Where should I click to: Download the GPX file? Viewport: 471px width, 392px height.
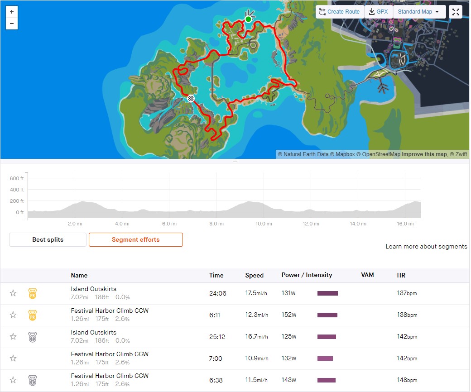tap(379, 12)
